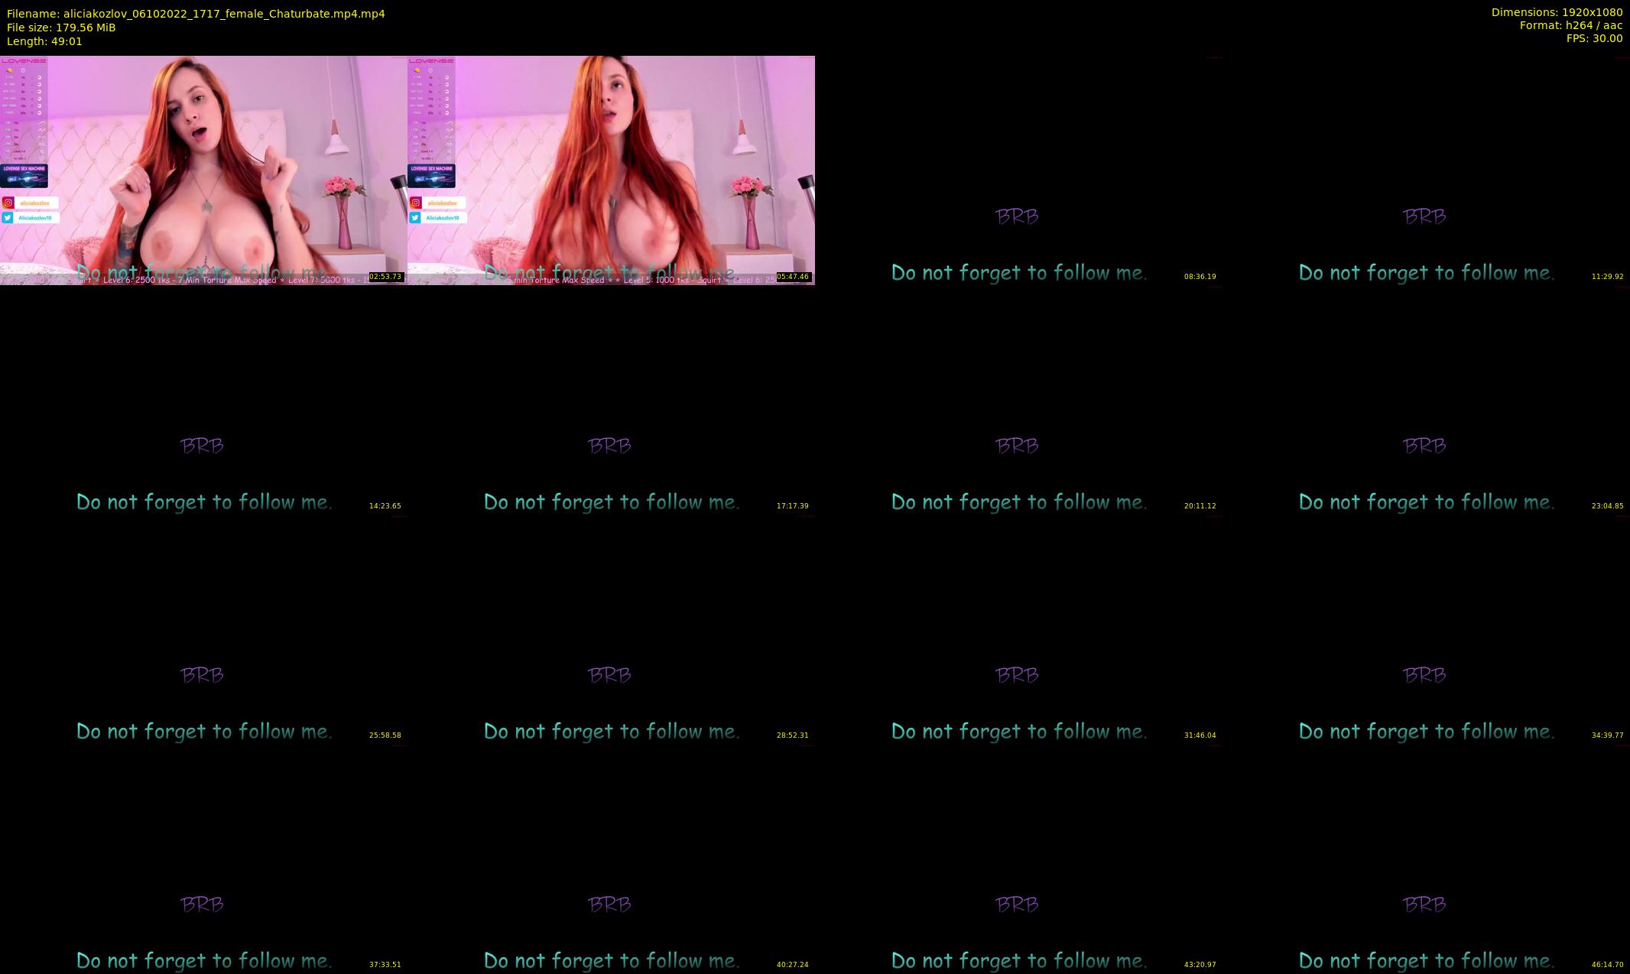Click the 'Length: 49:01' text
The image size is (1630, 974).
tap(44, 41)
